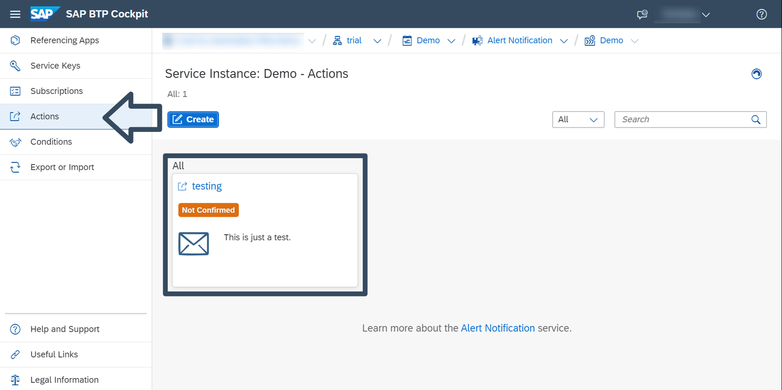Viewport: 782px width, 390px height.
Task: Click the refresh icon near title
Action: (756, 74)
